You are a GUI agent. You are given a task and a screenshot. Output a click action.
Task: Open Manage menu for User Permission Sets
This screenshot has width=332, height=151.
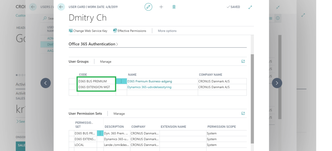click(x=119, y=114)
